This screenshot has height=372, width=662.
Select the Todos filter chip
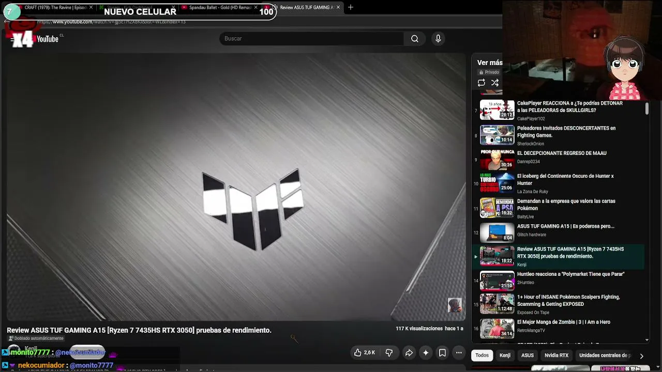pos(482,355)
